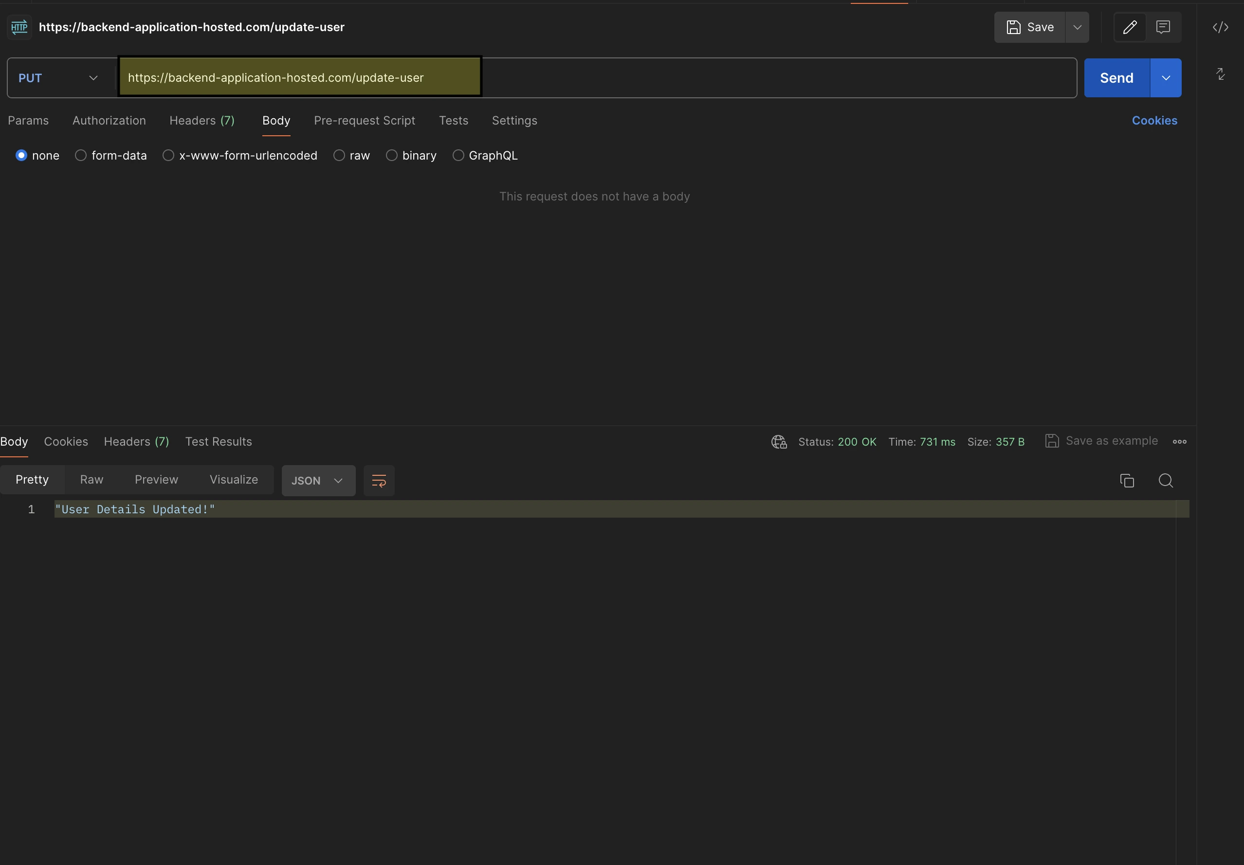Open the comments icon
Screen dimensions: 1244x865
pos(1163,27)
